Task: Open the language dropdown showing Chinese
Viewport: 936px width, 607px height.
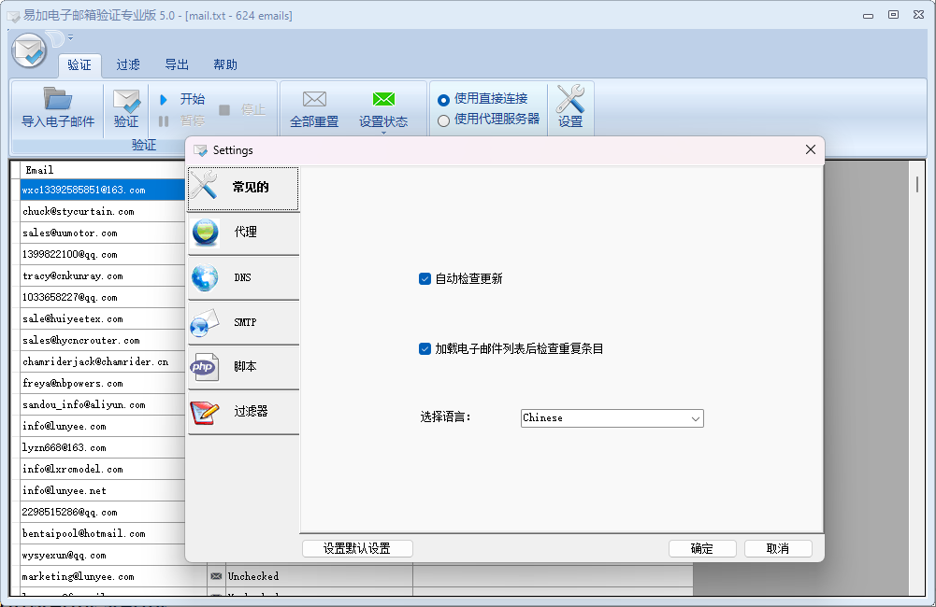Action: [612, 418]
